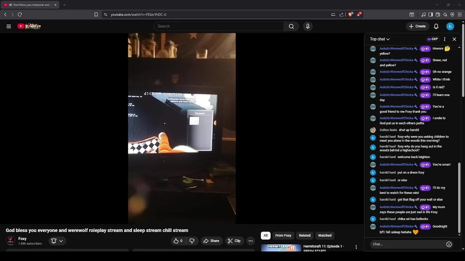This screenshot has width=465, height=261.
Task: Expand the Top chat mode dropdown
Action: (x=380, y=39)
